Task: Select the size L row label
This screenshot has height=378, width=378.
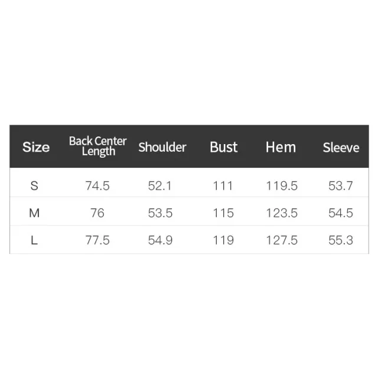Action: pos(34,240)
